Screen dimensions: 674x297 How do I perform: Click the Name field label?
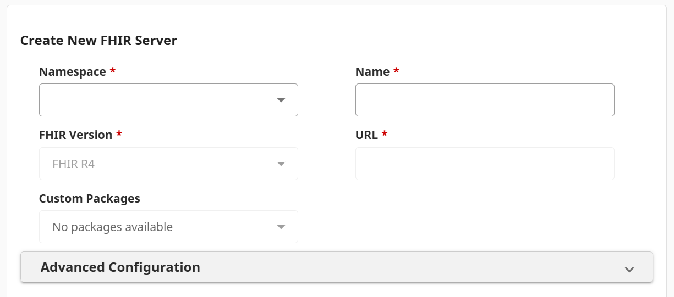(372, 72)
